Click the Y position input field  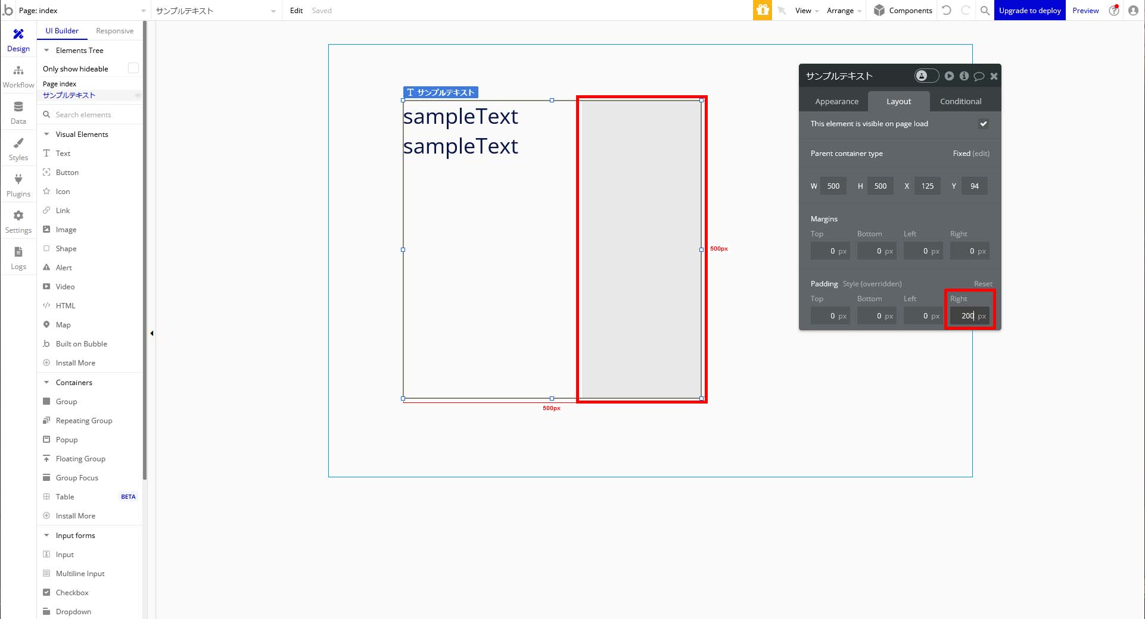click(x=973, y=186)
